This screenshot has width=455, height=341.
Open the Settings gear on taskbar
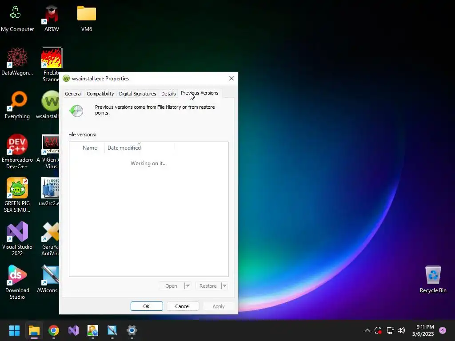click(132, 330)
